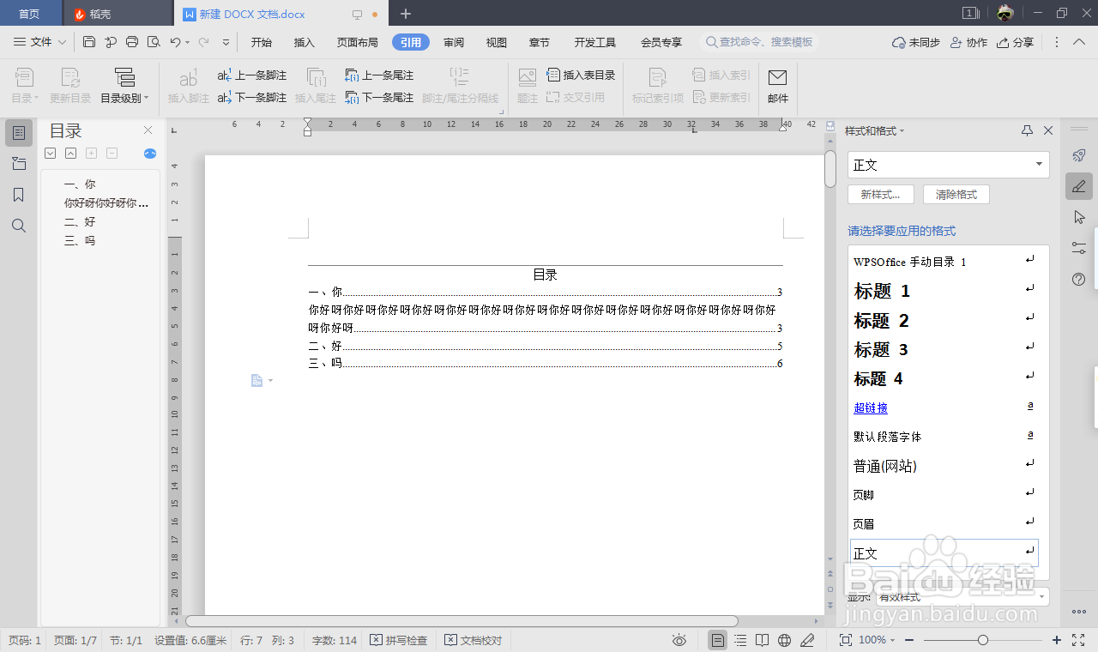Click the styles pencil icon in right sidebar
Screen dimensions: 1098x652
tap(1079, 186)
